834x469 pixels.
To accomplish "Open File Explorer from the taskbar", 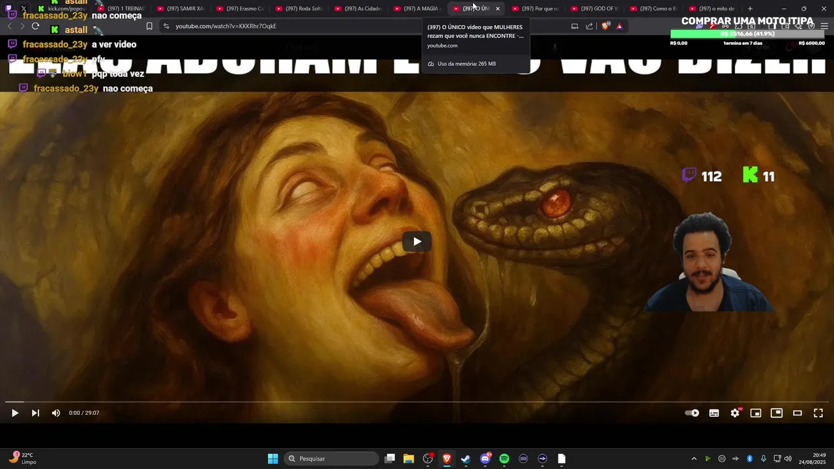I will tap(409, 459).
